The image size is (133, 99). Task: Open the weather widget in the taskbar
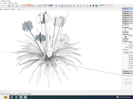click(123, 97)
